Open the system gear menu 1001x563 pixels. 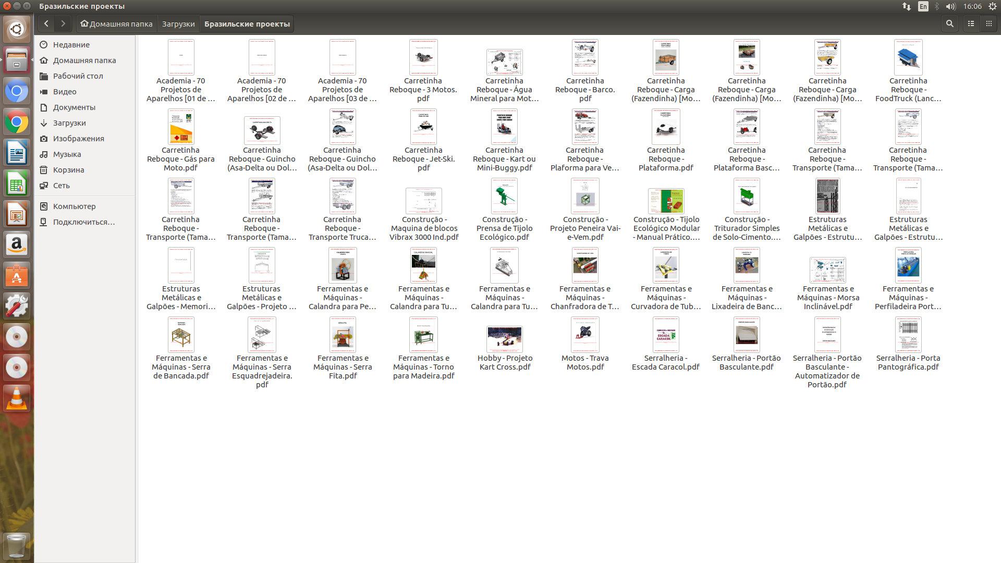pyautogui.click(x=992, y=6)
